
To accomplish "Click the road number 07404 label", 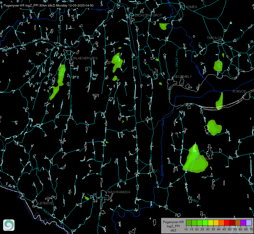I will (x=60, y=29).
